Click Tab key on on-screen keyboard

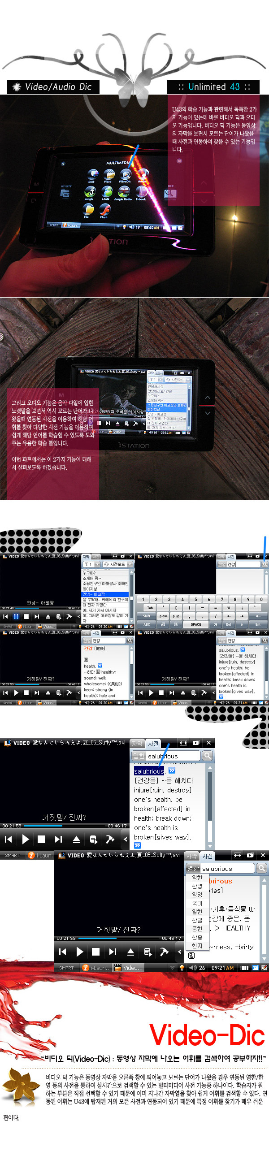click(x=150, y=608)
